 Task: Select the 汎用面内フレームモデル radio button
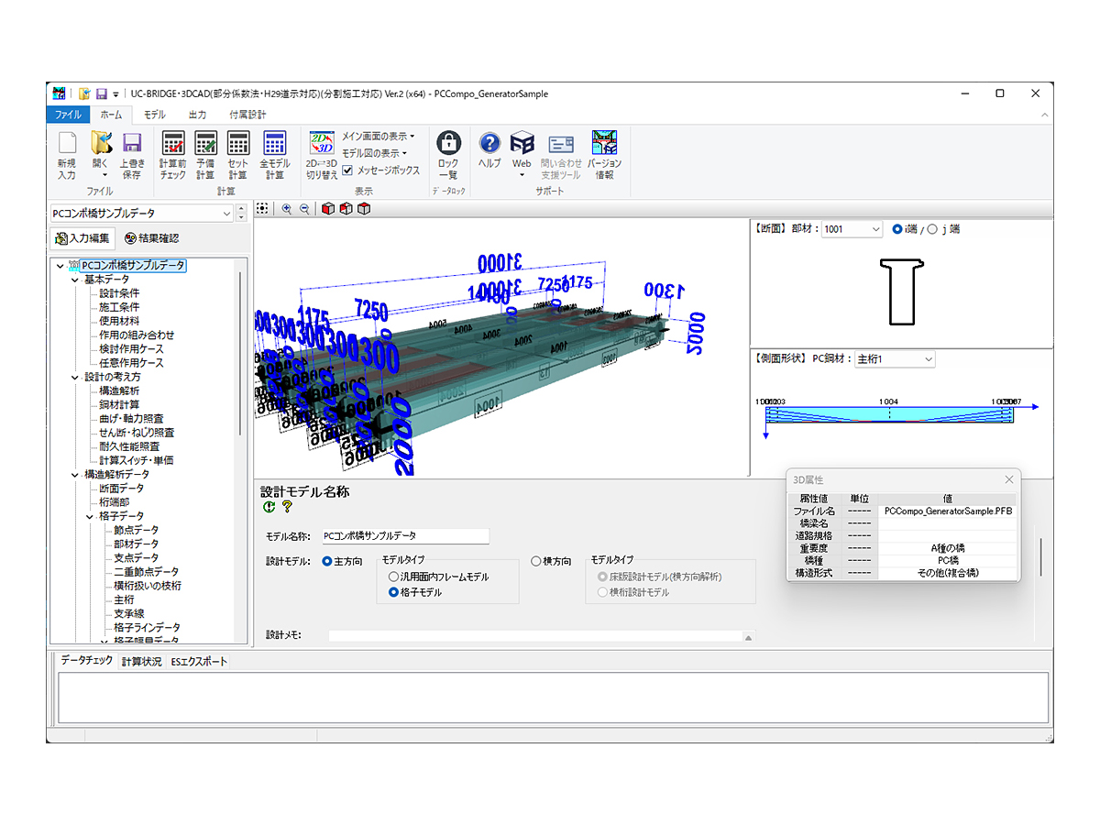[393, 577]
